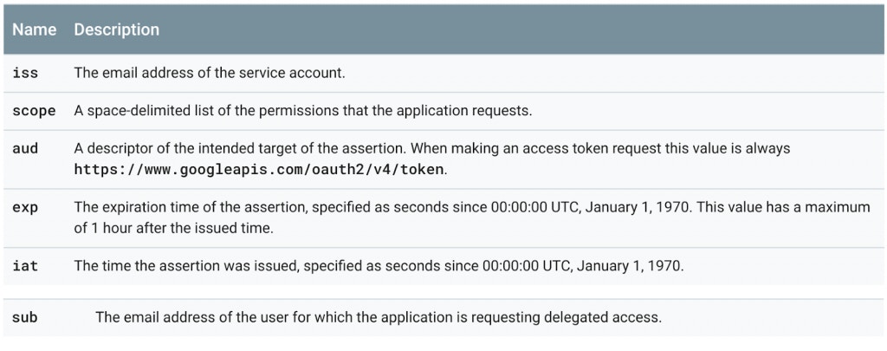The image size is (887, 351).
Task: Click the iat description about issued time
Action: coord(379,267)
